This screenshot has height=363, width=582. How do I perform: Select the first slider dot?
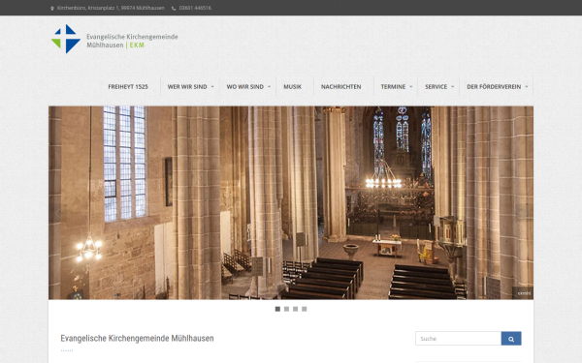click(x=277, y=309)
